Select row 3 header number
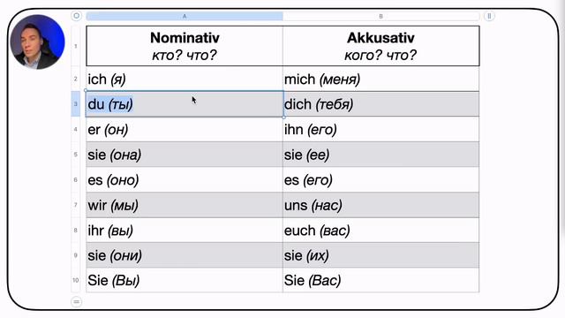565x318 pixels. click(x=76, y=104)
